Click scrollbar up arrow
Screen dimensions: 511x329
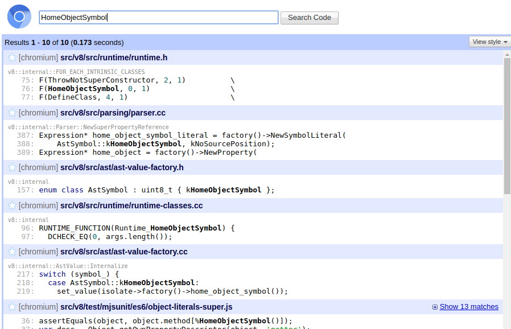(506, 53)
